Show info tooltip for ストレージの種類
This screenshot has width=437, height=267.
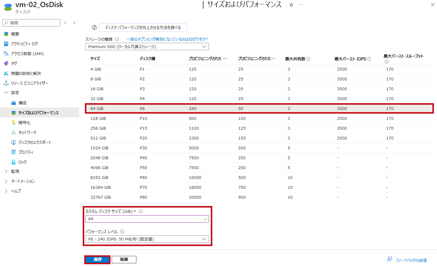(x=117, y=39)
